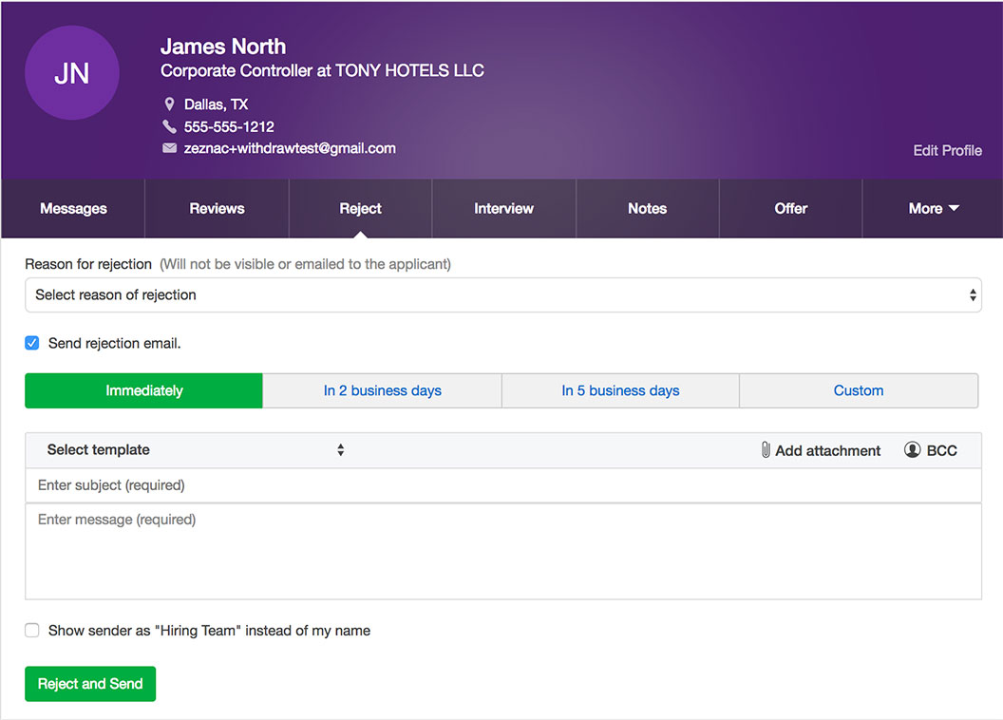The height and width of the screenshot is (720, 1003).
Task: Open the Select template dropdown
Action: coord(195,450)
